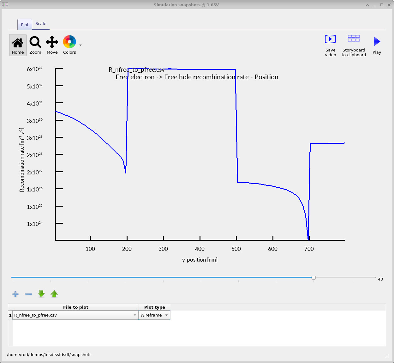The width and height of the screenshot is (394, 363).
Task: Select the Plot tab
Action: coord(25,25)
